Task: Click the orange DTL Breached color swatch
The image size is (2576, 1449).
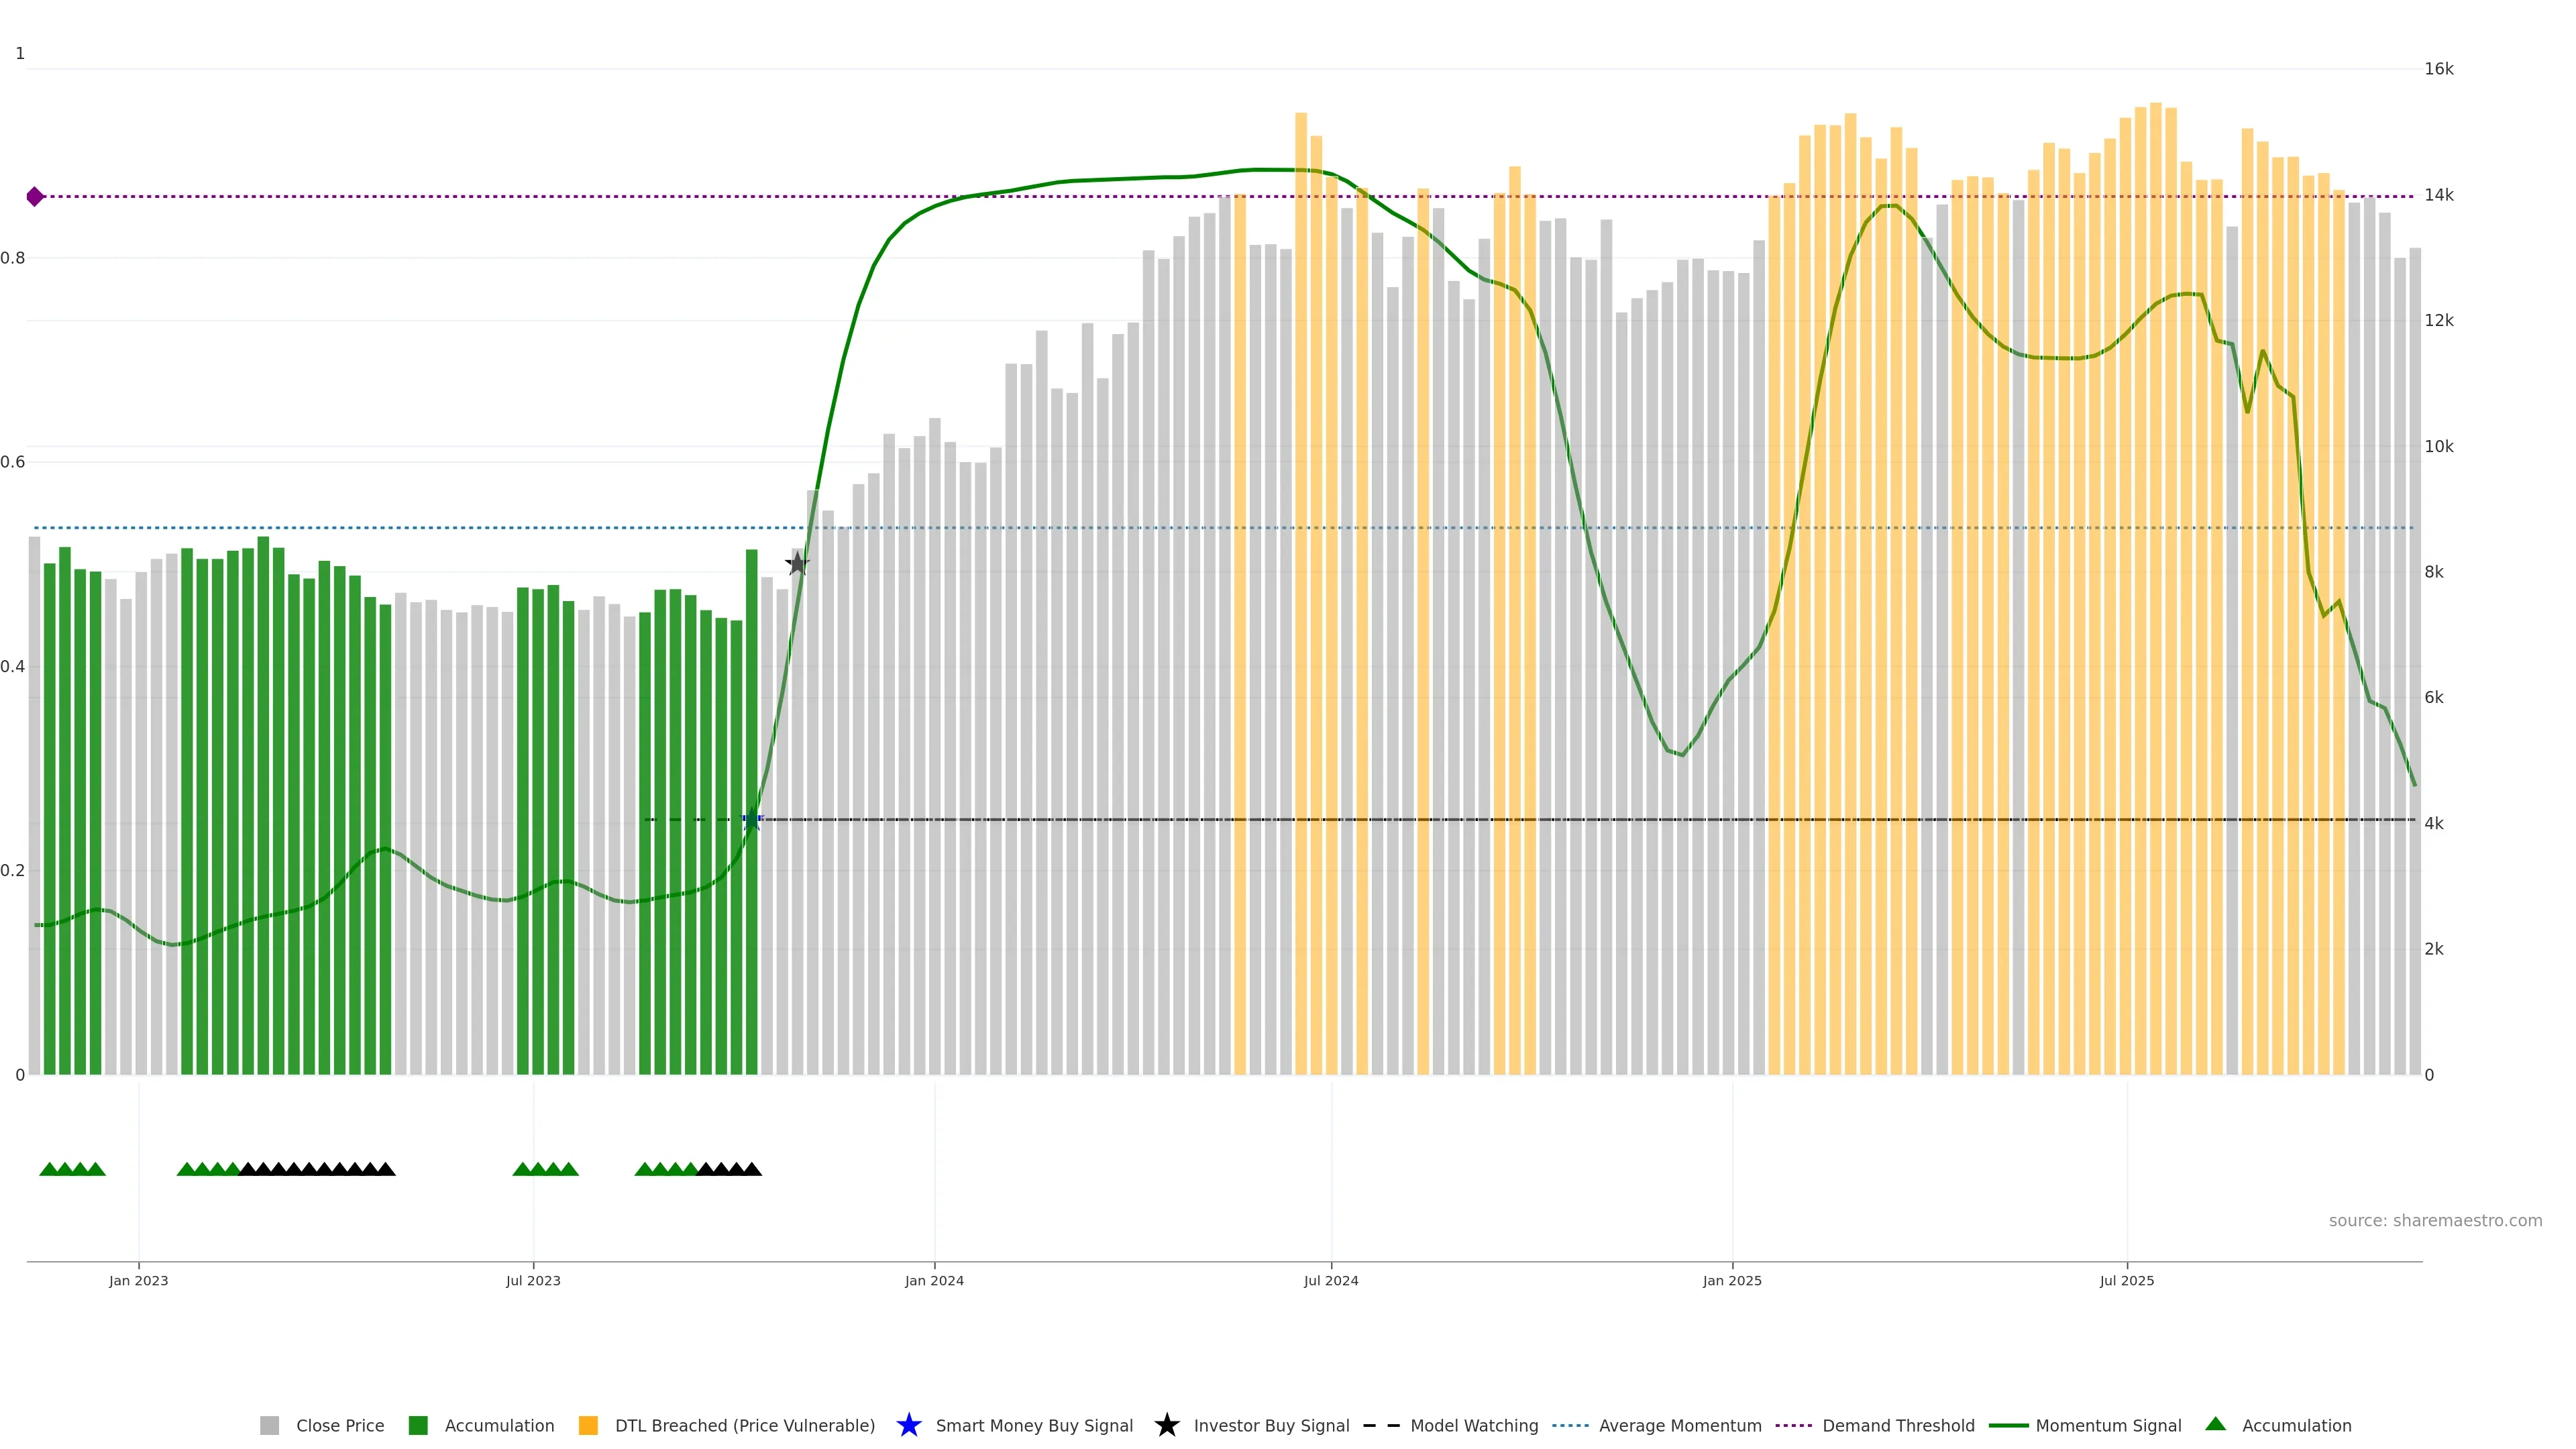Action: point(588,1425)
